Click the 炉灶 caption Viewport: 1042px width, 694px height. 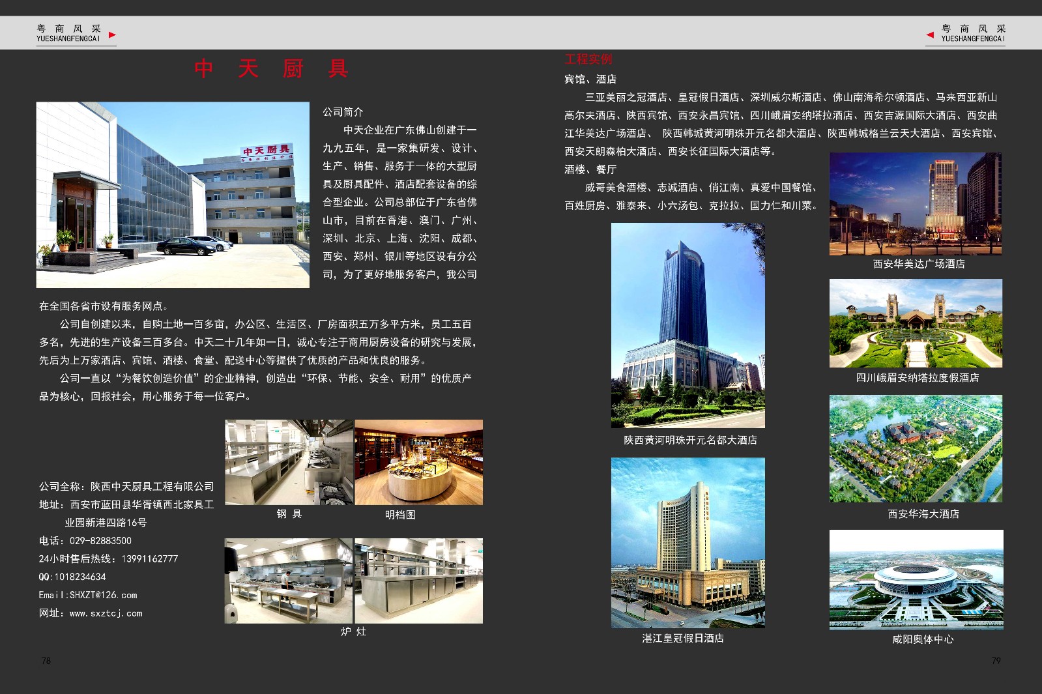pyautogui.click(x=354, y=631)
